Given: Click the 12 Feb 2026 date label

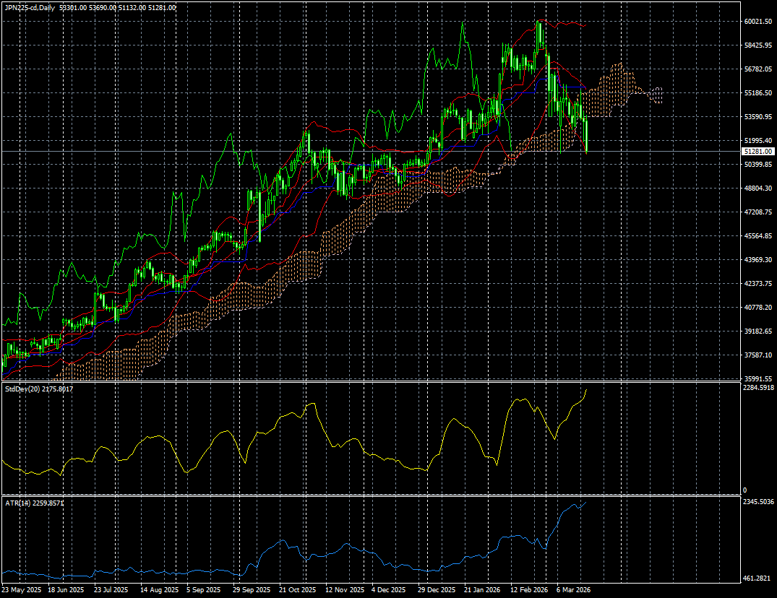Looking at the screenshot, I should coord(531,590).
